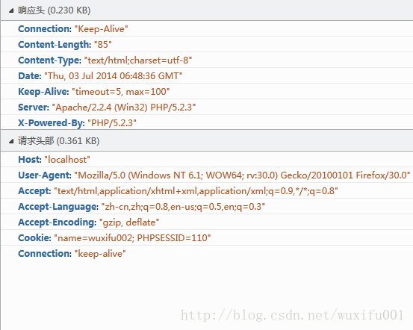413x330 pixels.
Task: Click the request Connection keep-alive row
Action: click(207, 253)
